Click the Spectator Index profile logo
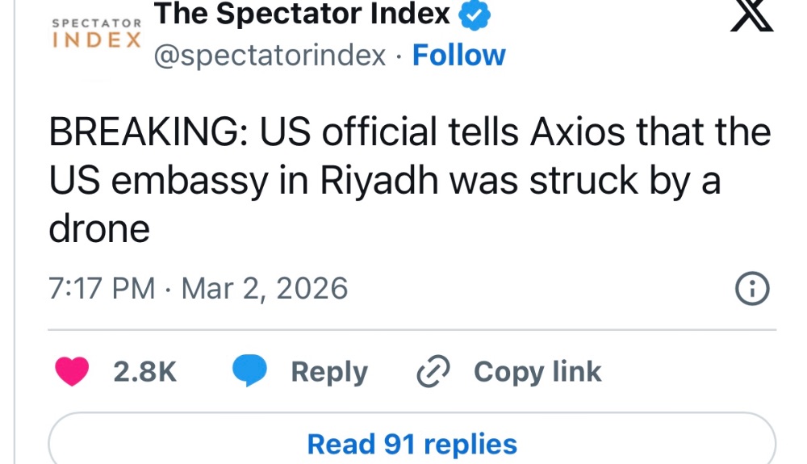Viewport: 807px width, 464px height. [x=97, y=34]
